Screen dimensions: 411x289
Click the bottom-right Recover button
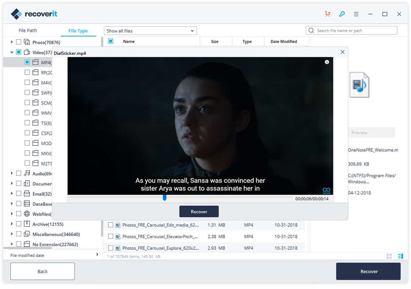[368, 271]
